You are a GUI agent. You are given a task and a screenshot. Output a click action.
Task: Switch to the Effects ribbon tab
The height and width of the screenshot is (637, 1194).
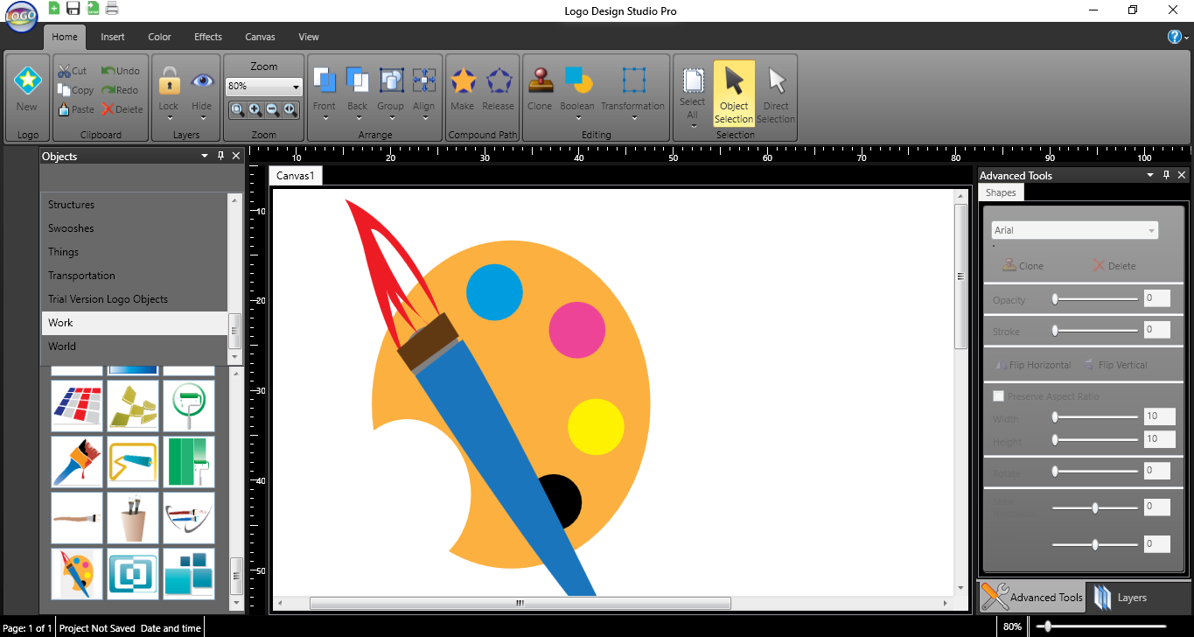coord(208,37)
